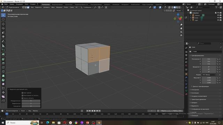Switch perspective/orthographic view icon
Viewport: 223px width, 125px height.
click(181, 35)
